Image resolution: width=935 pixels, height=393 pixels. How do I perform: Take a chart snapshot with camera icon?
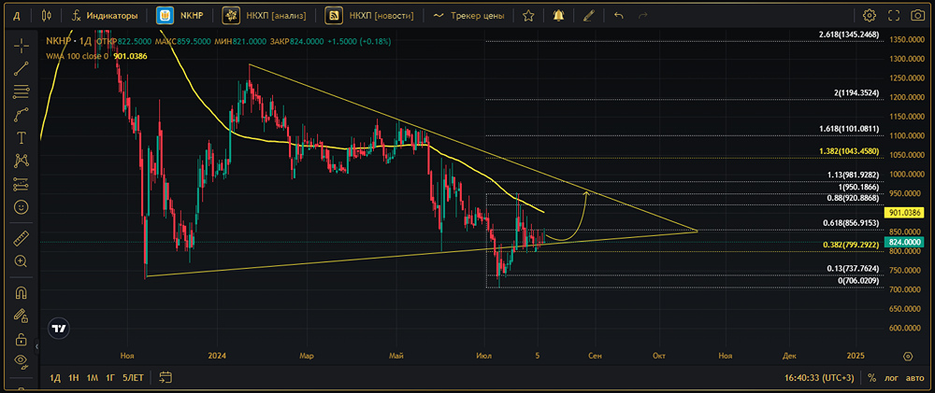click(x=918, y=16)
